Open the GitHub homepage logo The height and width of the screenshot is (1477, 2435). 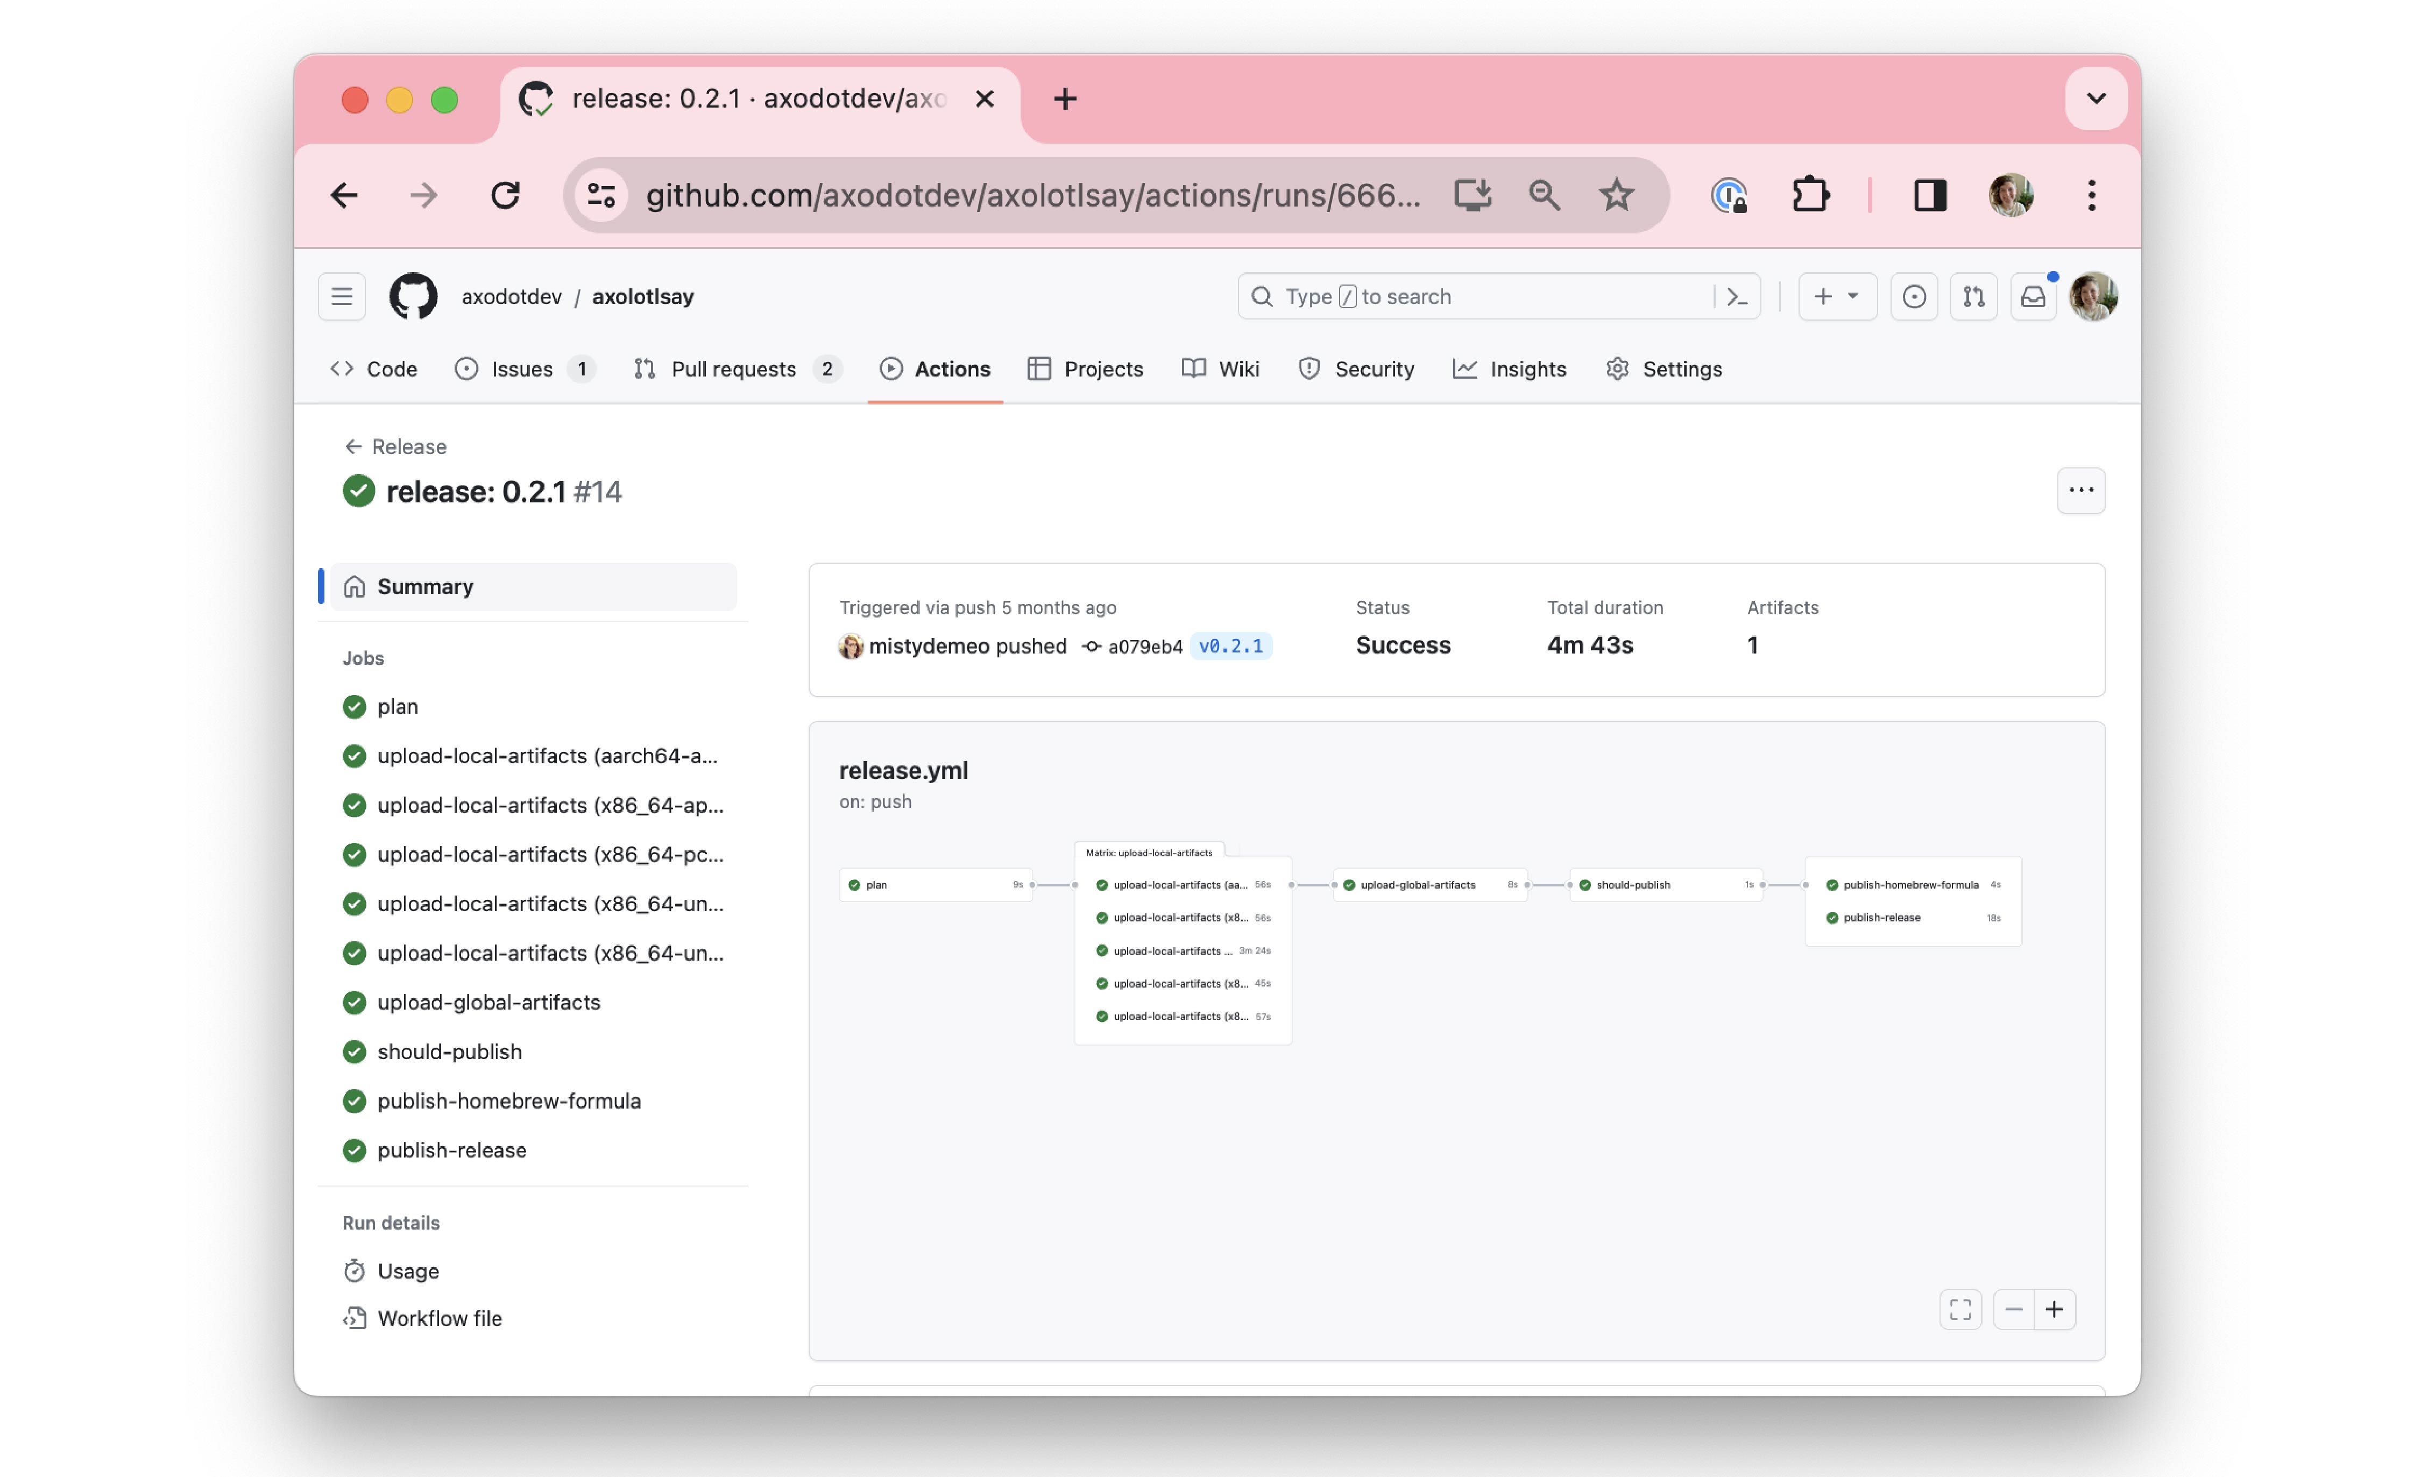coord(412,296)
